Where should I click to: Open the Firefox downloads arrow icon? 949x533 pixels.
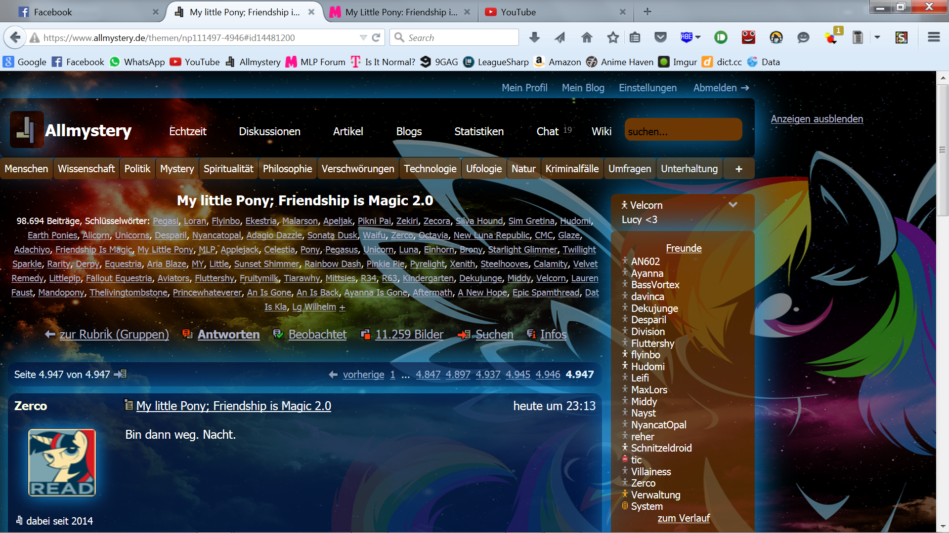click(x=534, y=38)
